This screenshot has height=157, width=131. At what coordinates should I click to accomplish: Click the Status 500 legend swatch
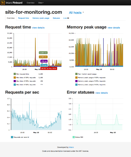(x=74, y=137)
